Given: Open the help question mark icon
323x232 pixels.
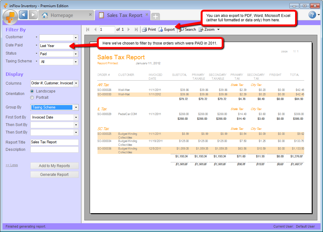Looking at the screenshot, I should click(312, 15).
